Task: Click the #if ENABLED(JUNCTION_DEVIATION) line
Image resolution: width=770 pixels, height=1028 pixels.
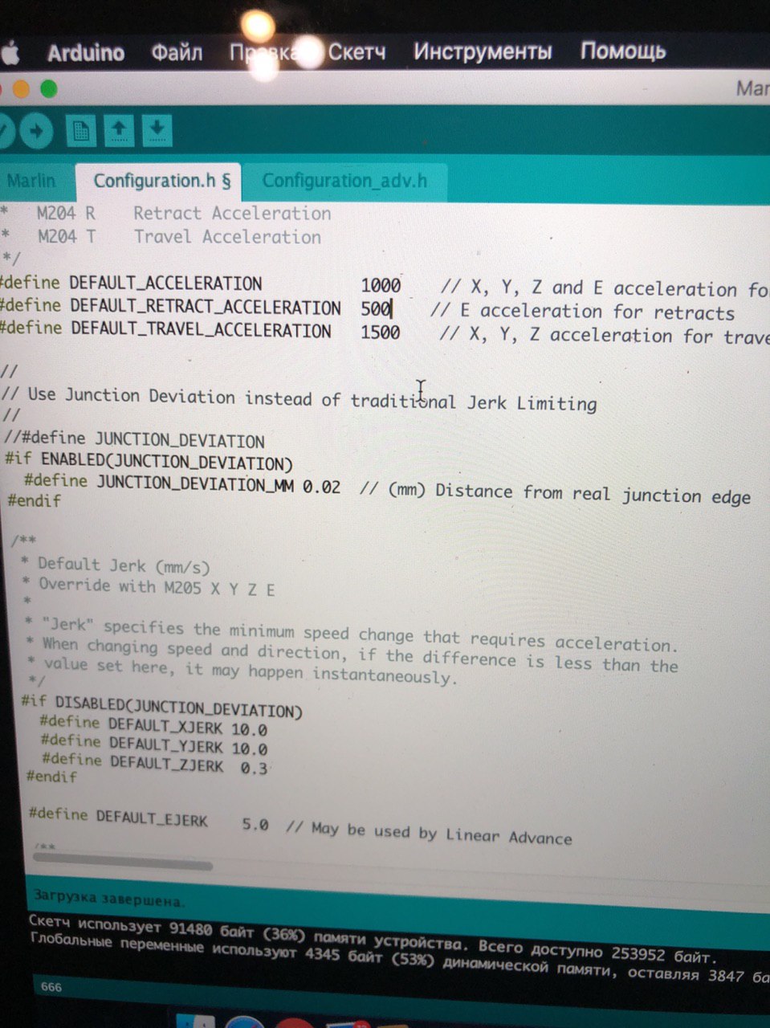Action: point(149,462)
